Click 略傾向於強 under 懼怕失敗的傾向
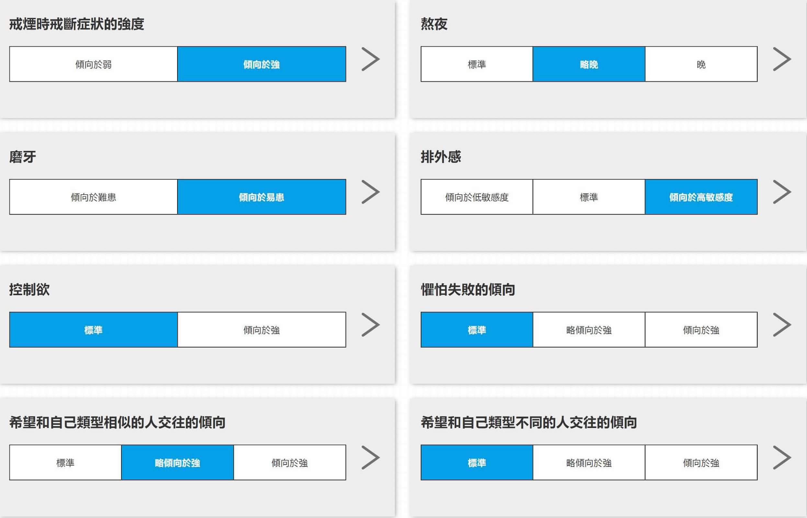The width and height of the screenshot is (807, 518). pyautogui.click(x=589, y=330)
